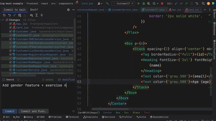This screenshot has width=216, height=121.
Task: Click the undo rollback icon in top toolbar
Action: coord(197,4)
